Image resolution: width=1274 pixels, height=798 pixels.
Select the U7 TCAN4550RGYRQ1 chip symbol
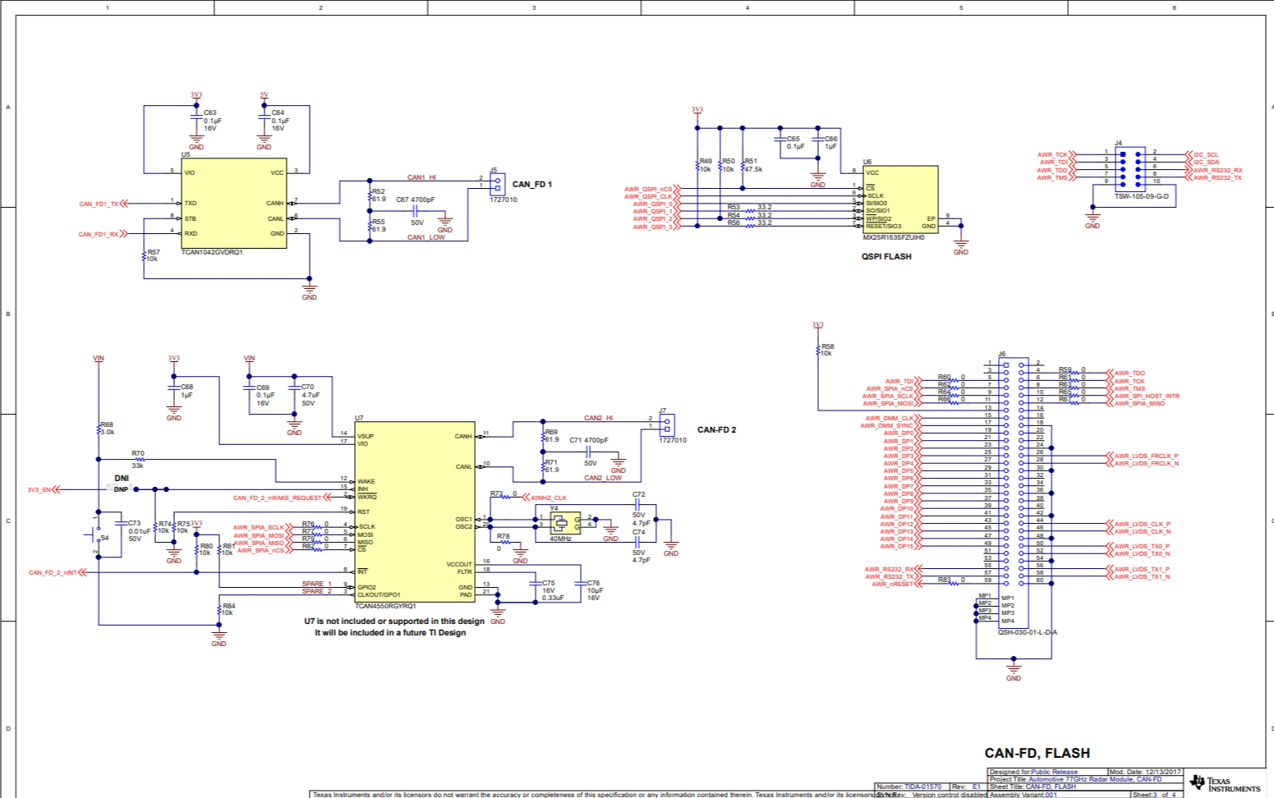point(415,512)
